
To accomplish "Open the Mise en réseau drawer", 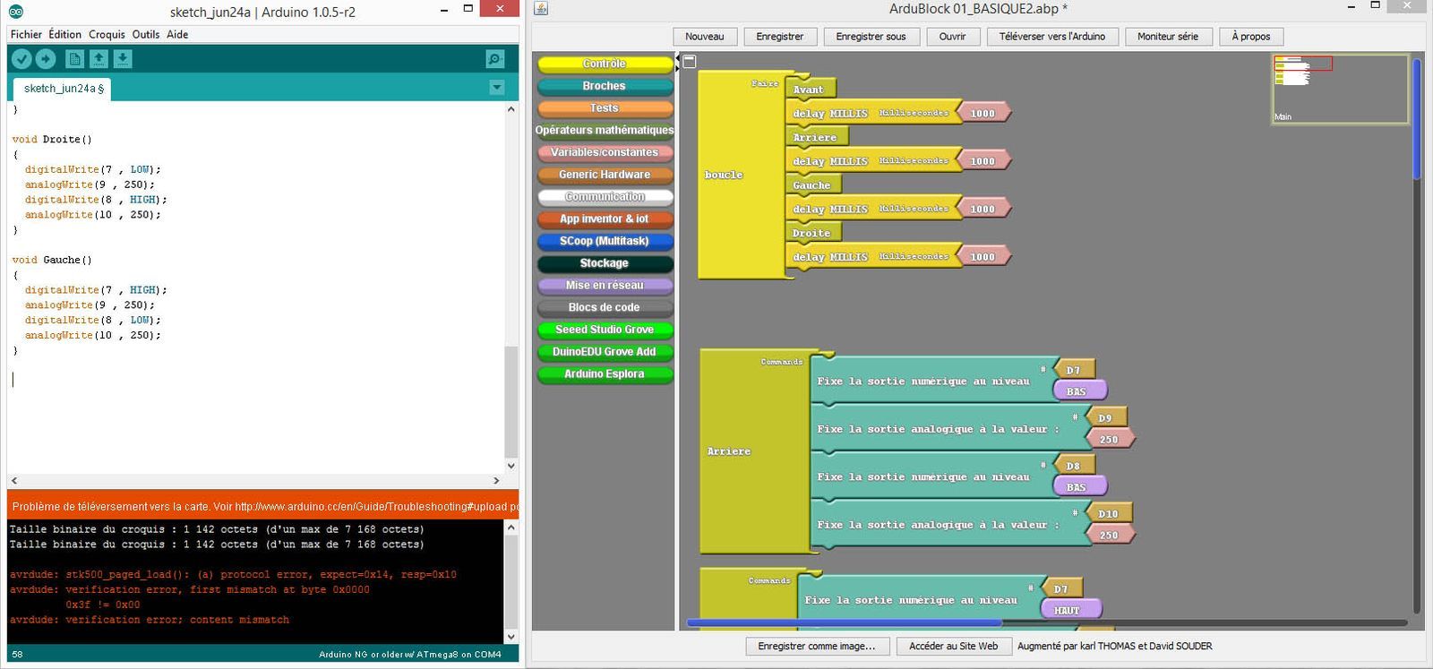I will (605, 285).
